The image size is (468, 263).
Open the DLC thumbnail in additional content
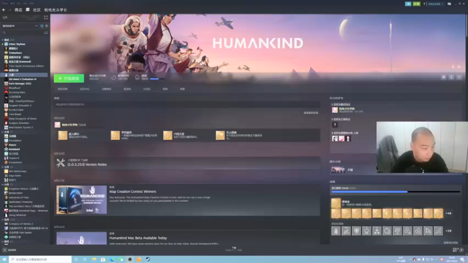coord(338,169)
